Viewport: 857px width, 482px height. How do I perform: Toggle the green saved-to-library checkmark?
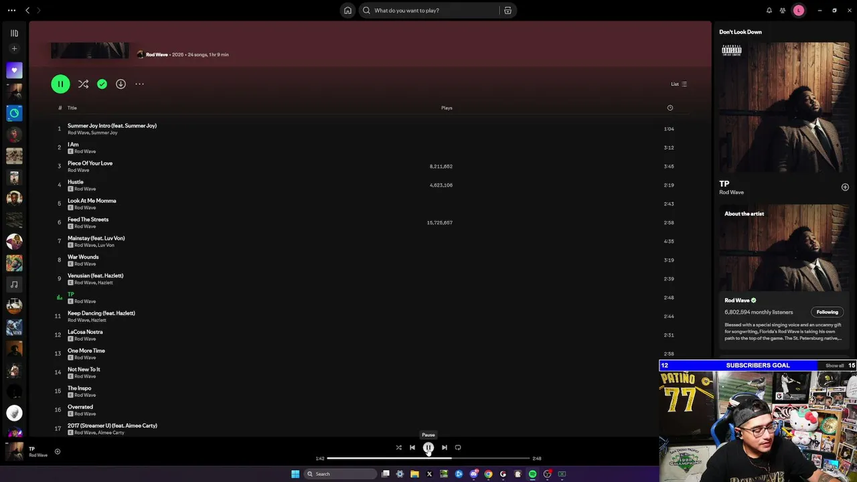point(102,84)
